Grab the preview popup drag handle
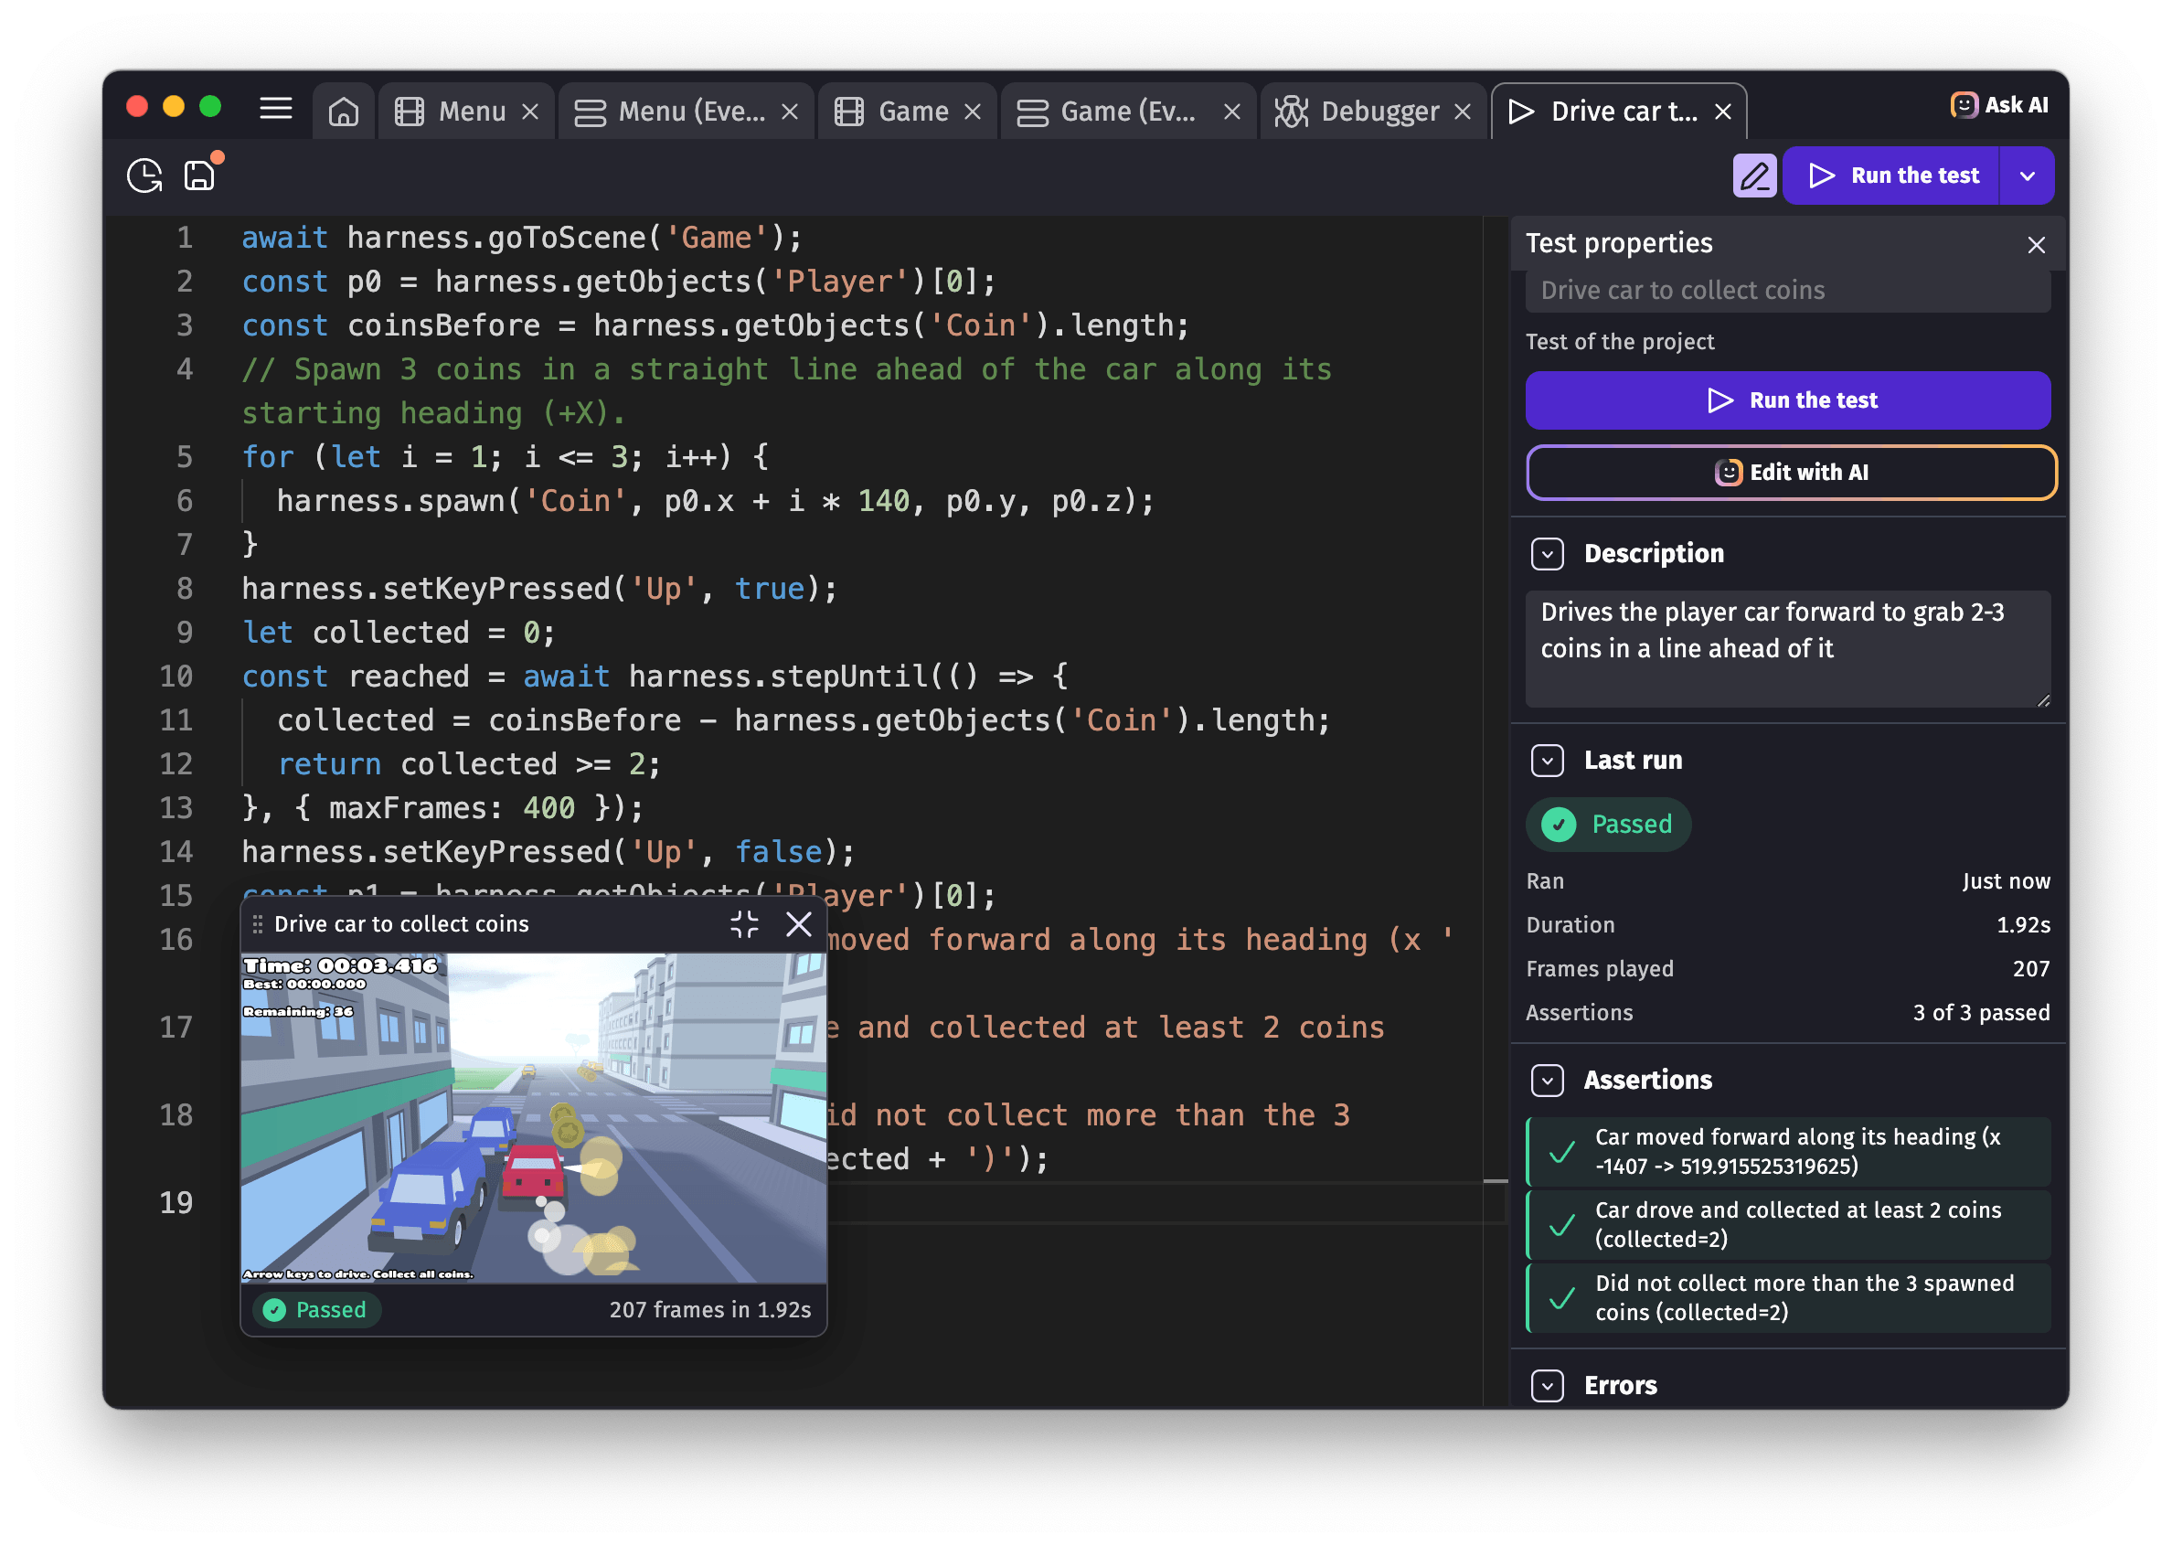The image size is (2172, 1545). 258,925
